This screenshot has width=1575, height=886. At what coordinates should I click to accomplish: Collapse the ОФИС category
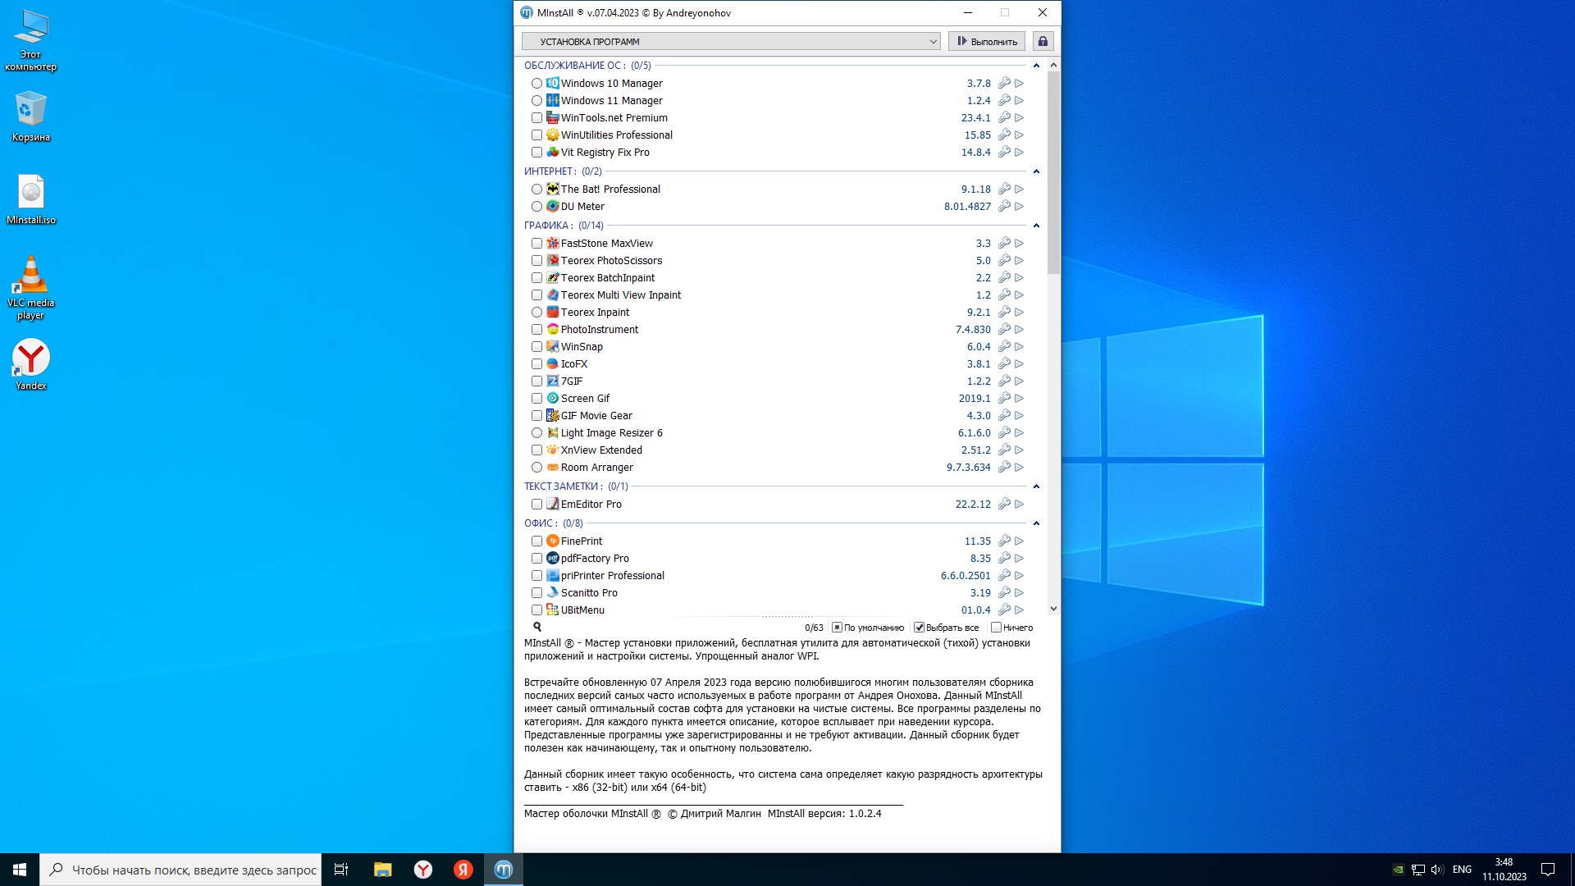tap(1036, 523)
